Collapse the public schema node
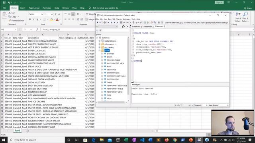The image size is (255, 143). (x=100, y=50)
